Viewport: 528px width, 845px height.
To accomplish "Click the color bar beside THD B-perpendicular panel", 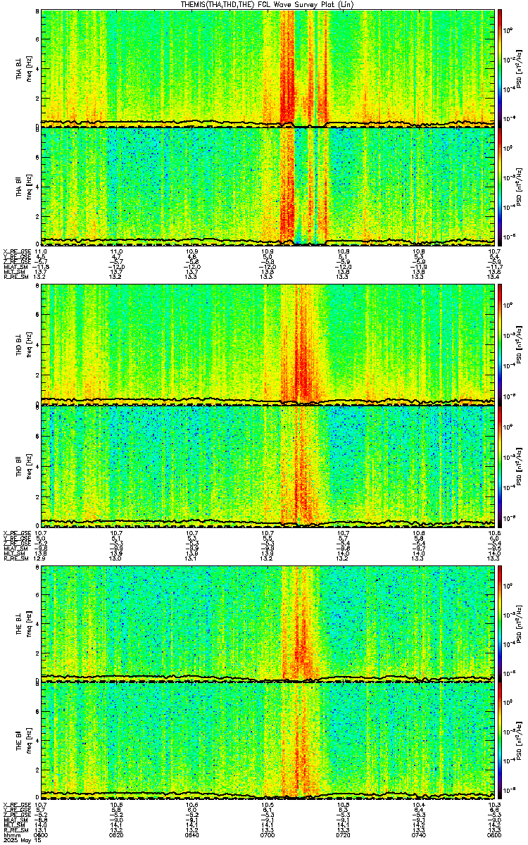I will pyautogui.click(x=500, y=344).
